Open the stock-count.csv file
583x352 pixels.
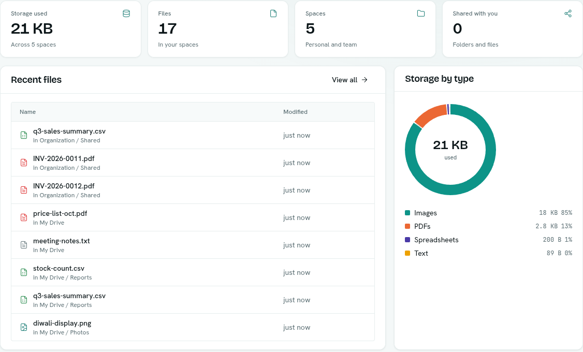click(x=59, y=268)
